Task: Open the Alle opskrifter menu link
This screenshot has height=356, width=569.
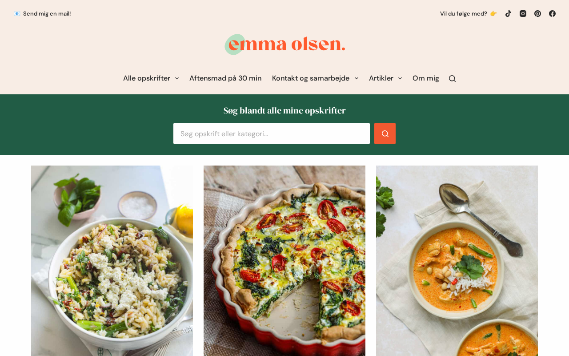Action: [x=147, y=78]
